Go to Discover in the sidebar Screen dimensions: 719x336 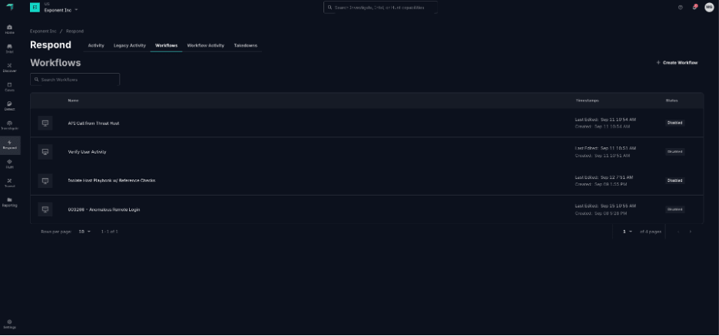10,68
